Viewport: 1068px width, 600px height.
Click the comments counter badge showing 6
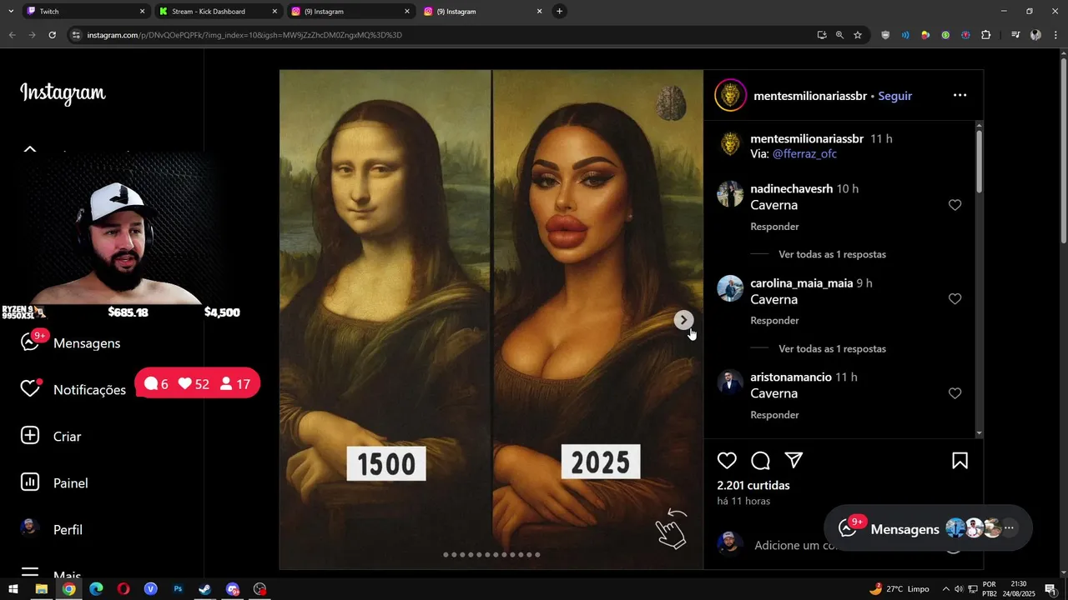[x=156, y=384]
